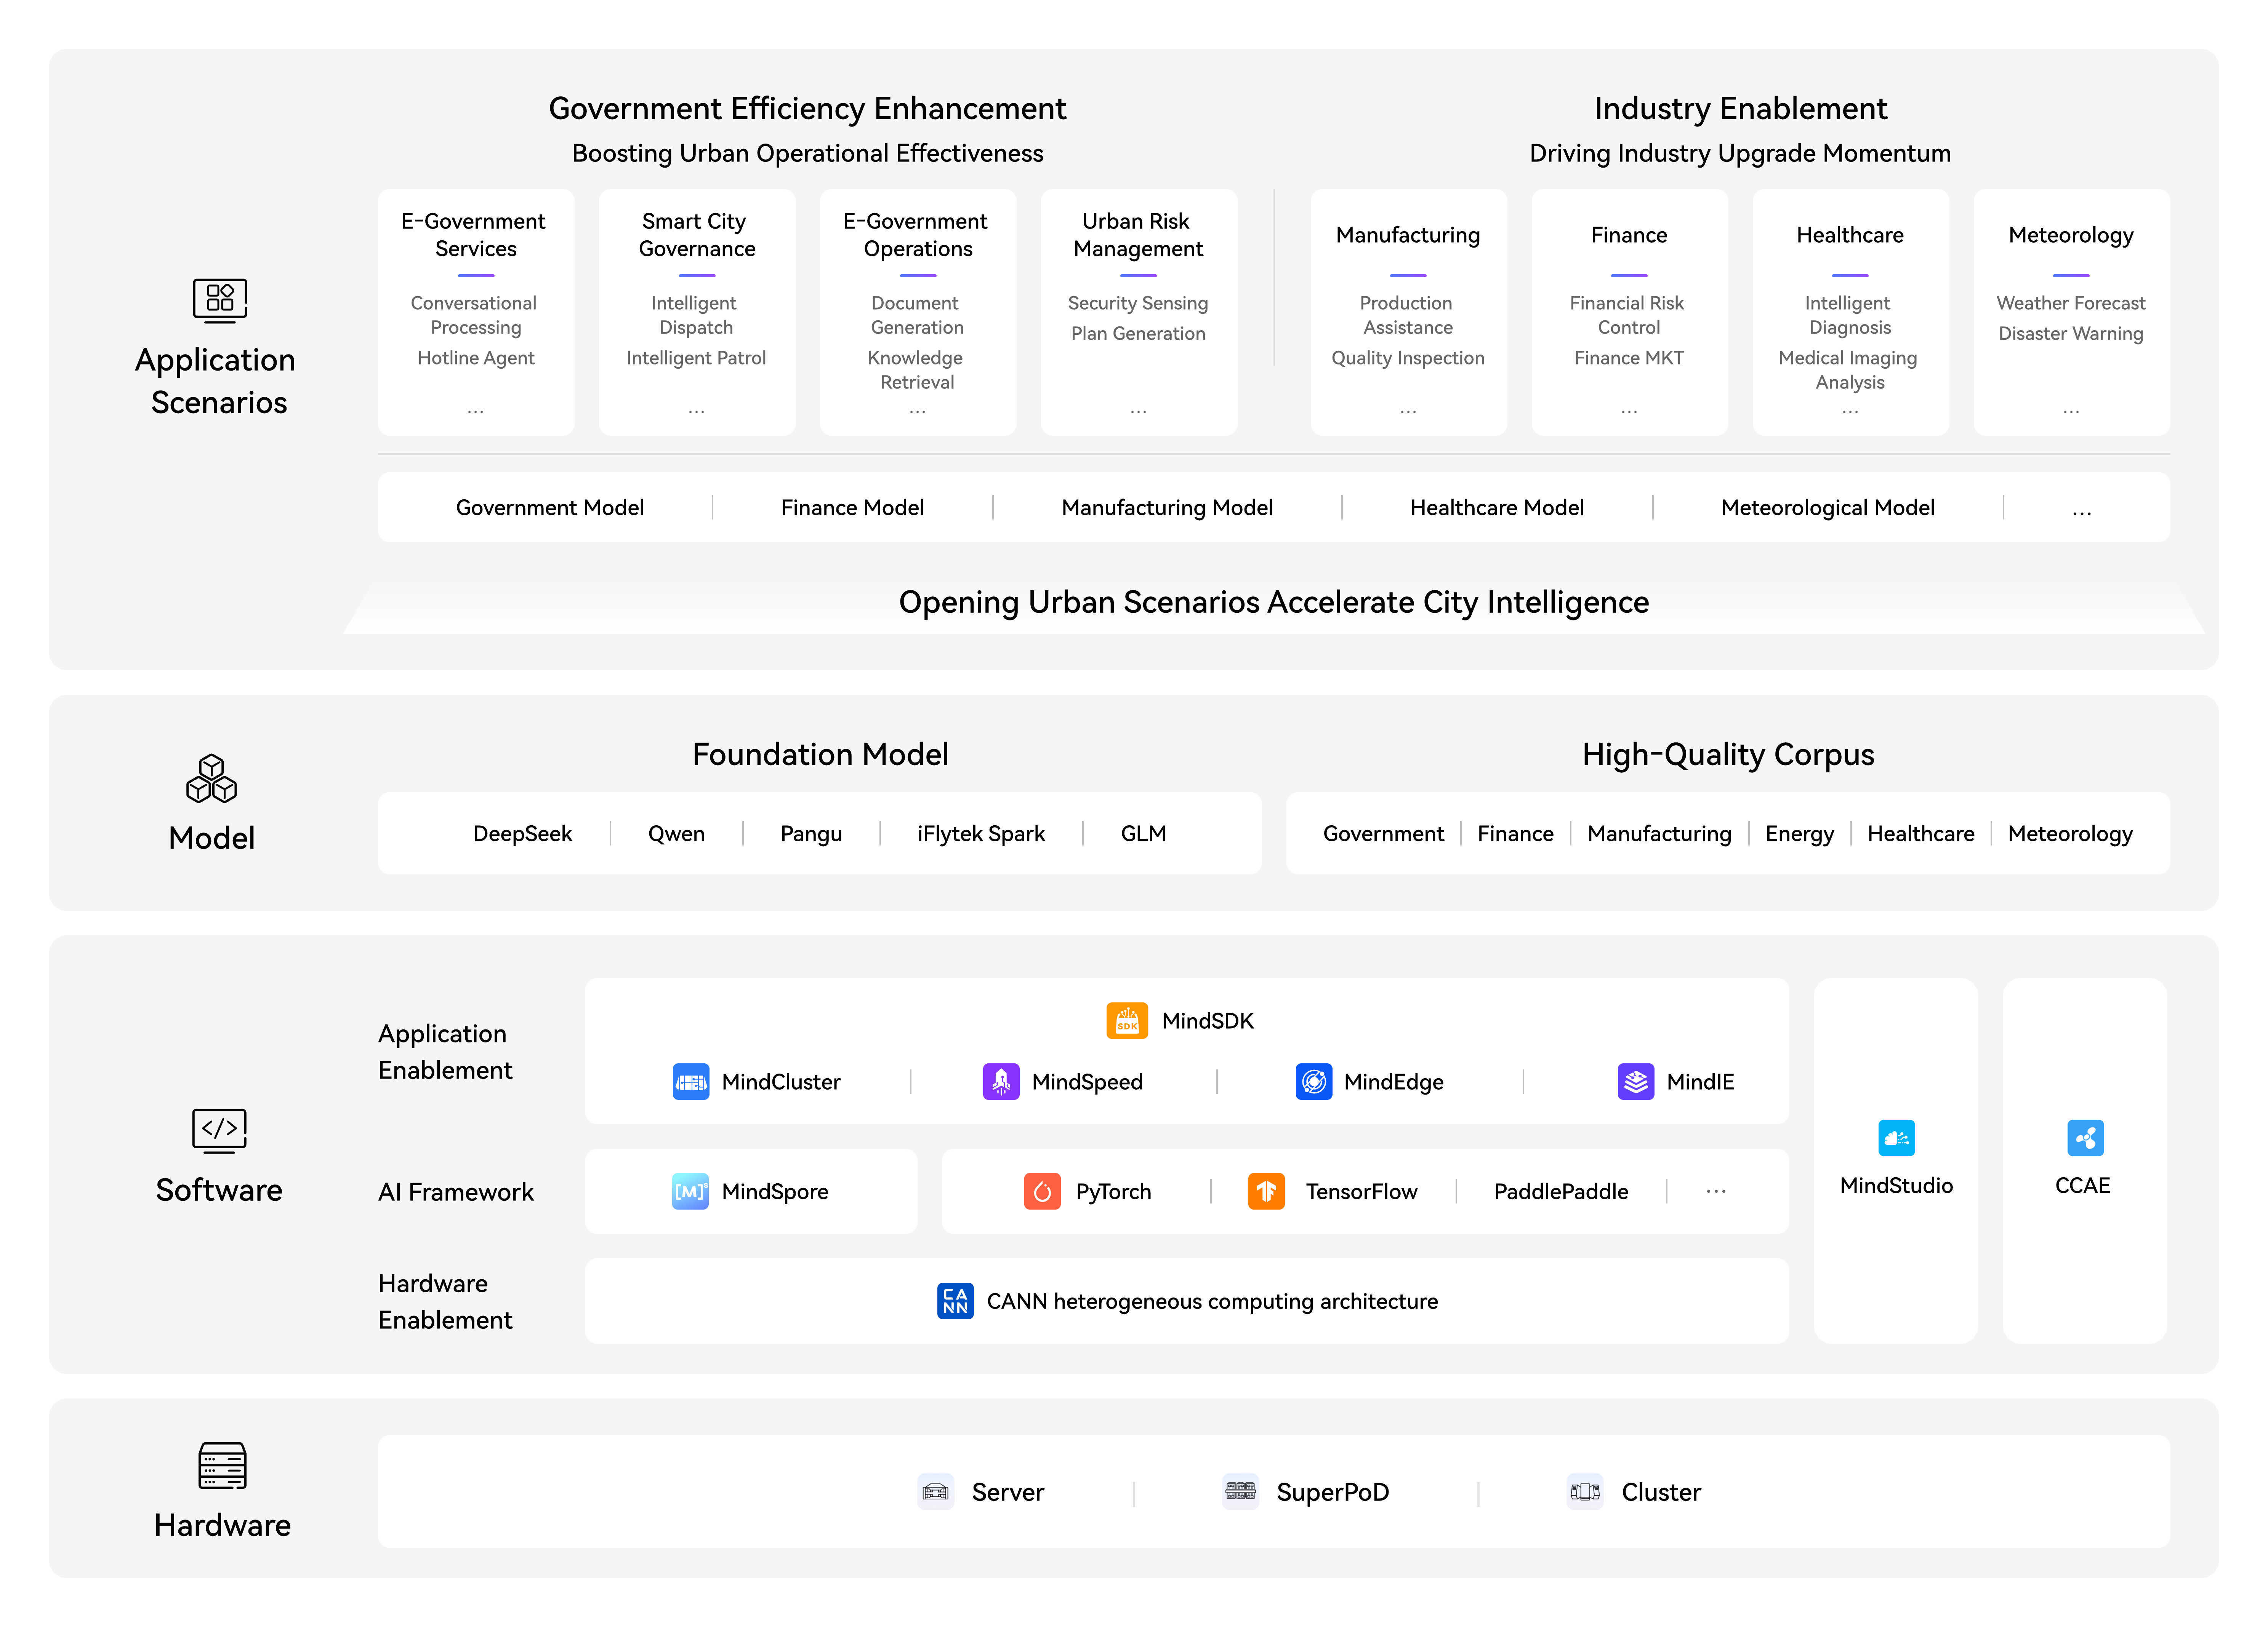Expand more AI frameworks after PaddlePaddle

(1716, 1191)
